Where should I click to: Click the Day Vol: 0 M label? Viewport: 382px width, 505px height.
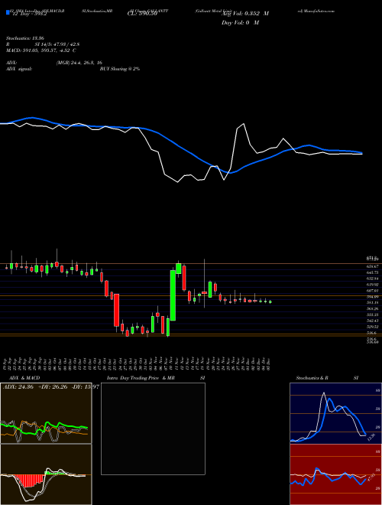point(240,23)
